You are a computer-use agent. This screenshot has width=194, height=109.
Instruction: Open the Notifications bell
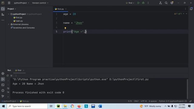(191, 9)
